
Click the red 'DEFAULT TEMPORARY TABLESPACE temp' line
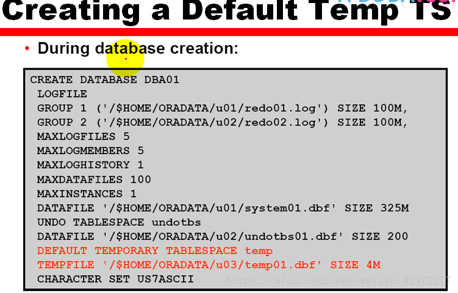[155, 251]
